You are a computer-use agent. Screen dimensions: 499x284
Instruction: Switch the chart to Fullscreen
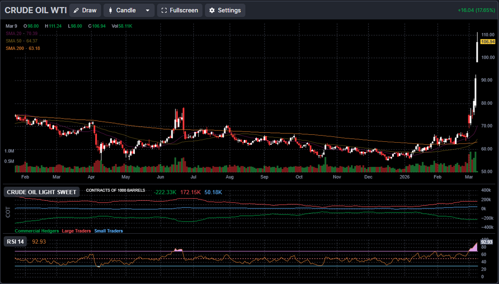180,10
